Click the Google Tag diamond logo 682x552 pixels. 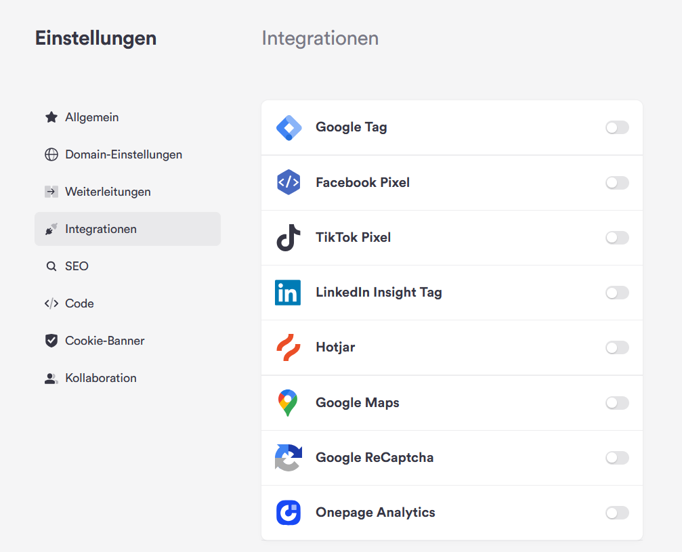[289, 128]
